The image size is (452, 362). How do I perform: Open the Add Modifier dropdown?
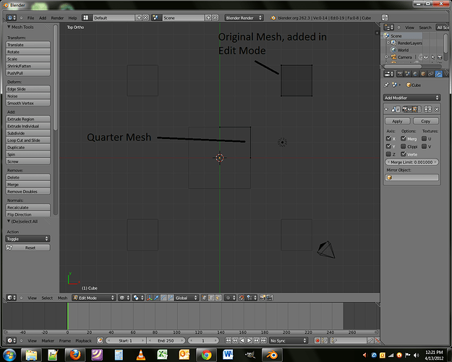[x=412, y=98]
